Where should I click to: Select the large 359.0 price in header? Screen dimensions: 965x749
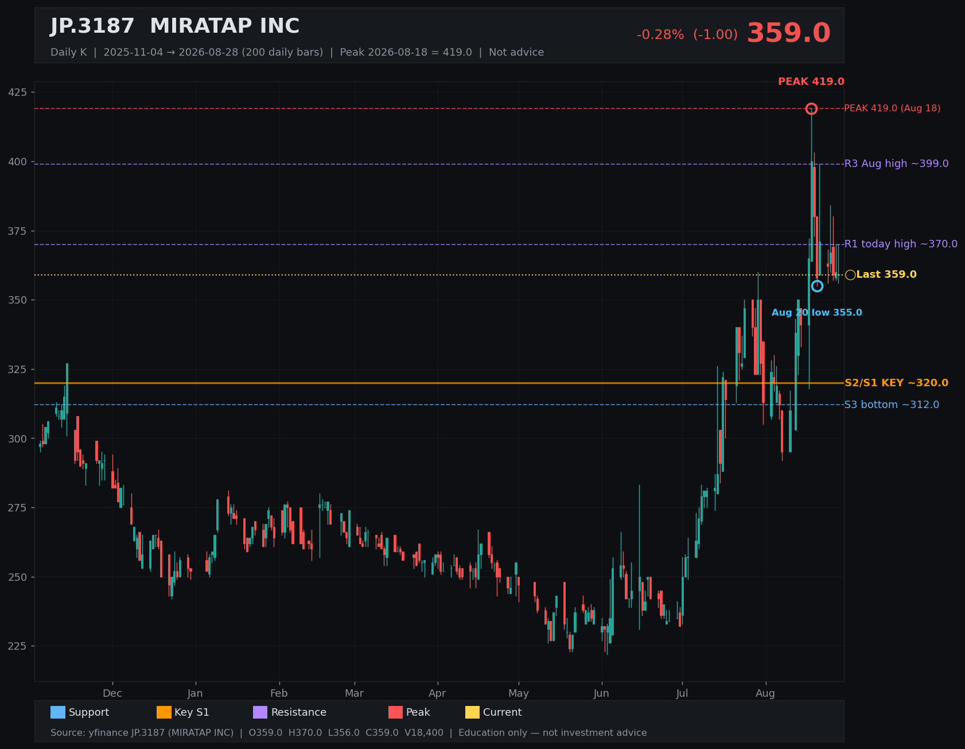788,33
